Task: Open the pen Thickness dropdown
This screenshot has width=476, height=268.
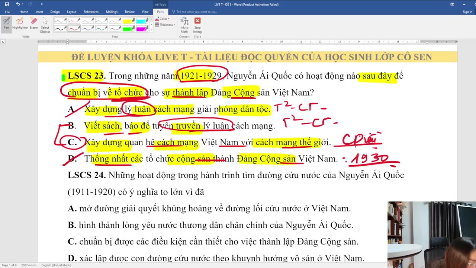Action: click(x=164, y=25)
